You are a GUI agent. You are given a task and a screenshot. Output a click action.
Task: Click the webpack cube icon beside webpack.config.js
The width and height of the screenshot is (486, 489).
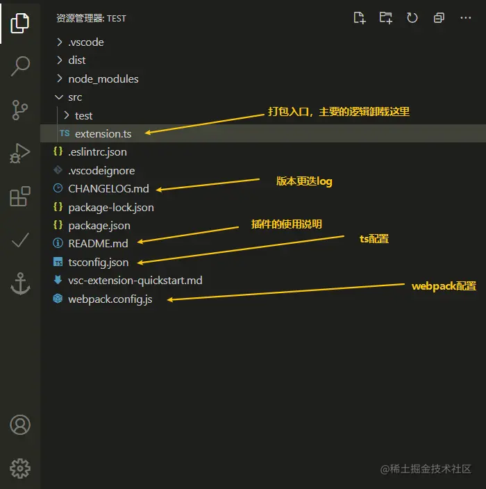[58, 299]
